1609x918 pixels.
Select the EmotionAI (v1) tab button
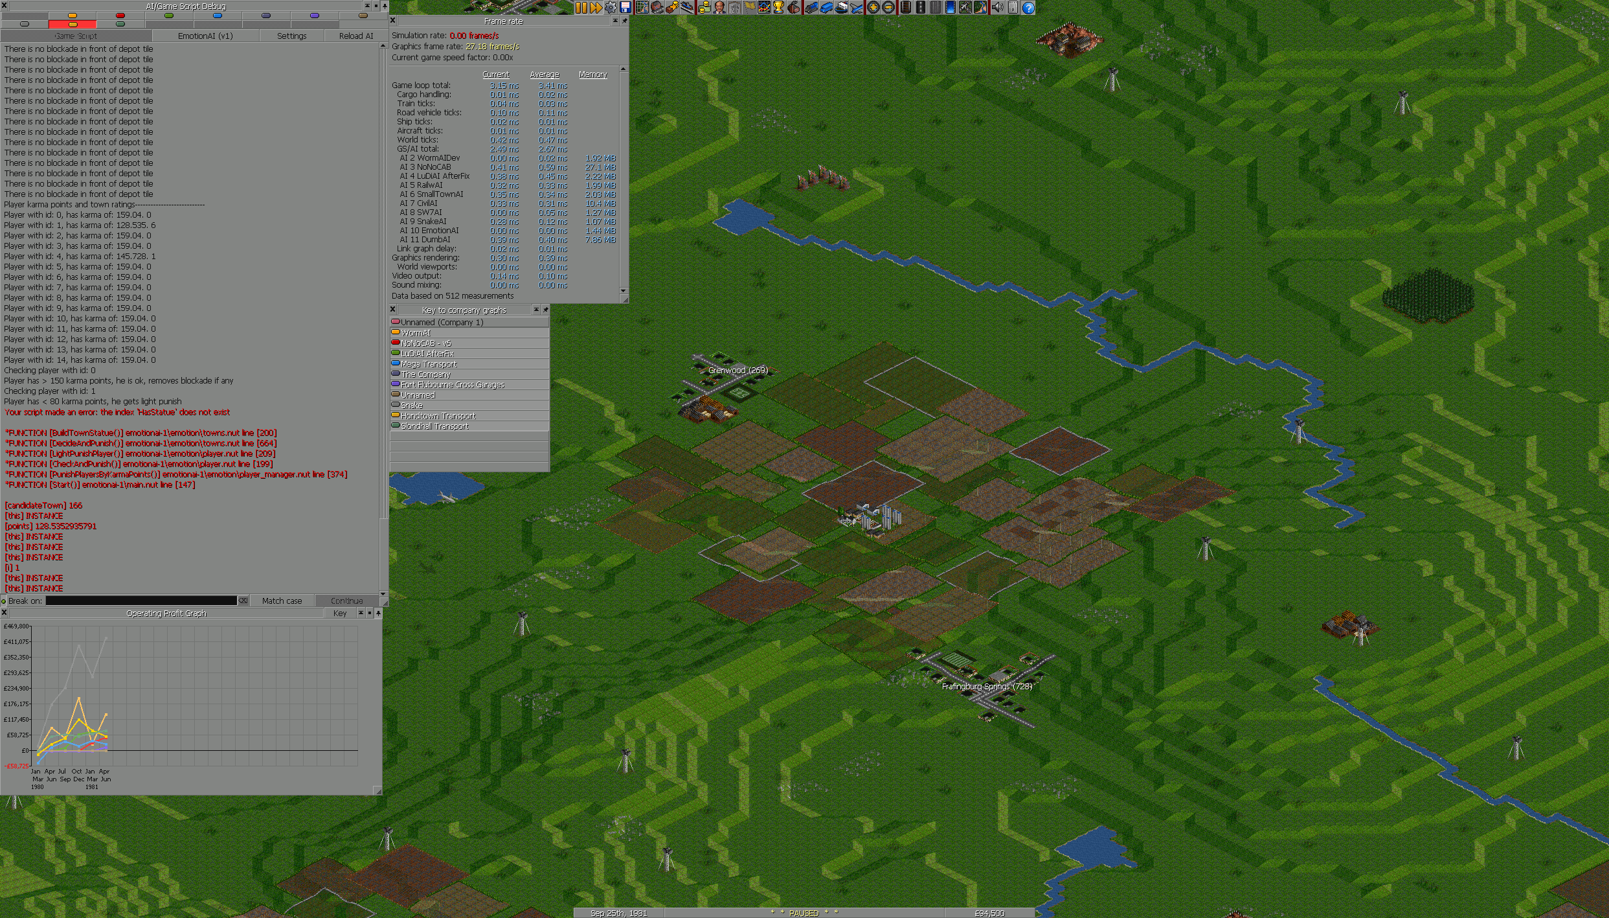(x=205, y=36)
